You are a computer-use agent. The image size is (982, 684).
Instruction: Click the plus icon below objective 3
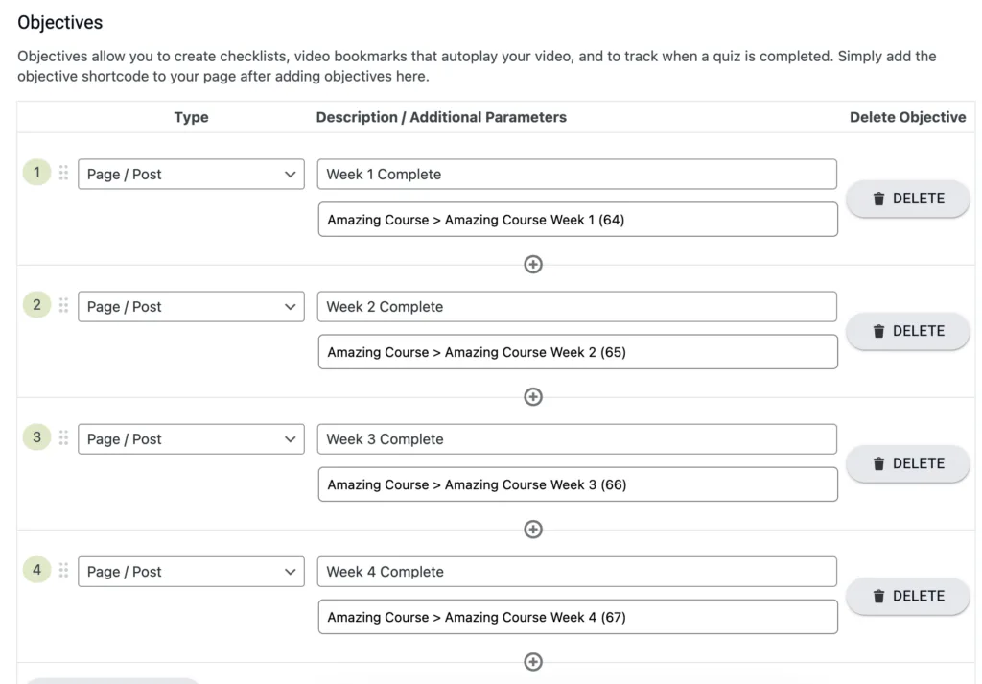[533, 529]
